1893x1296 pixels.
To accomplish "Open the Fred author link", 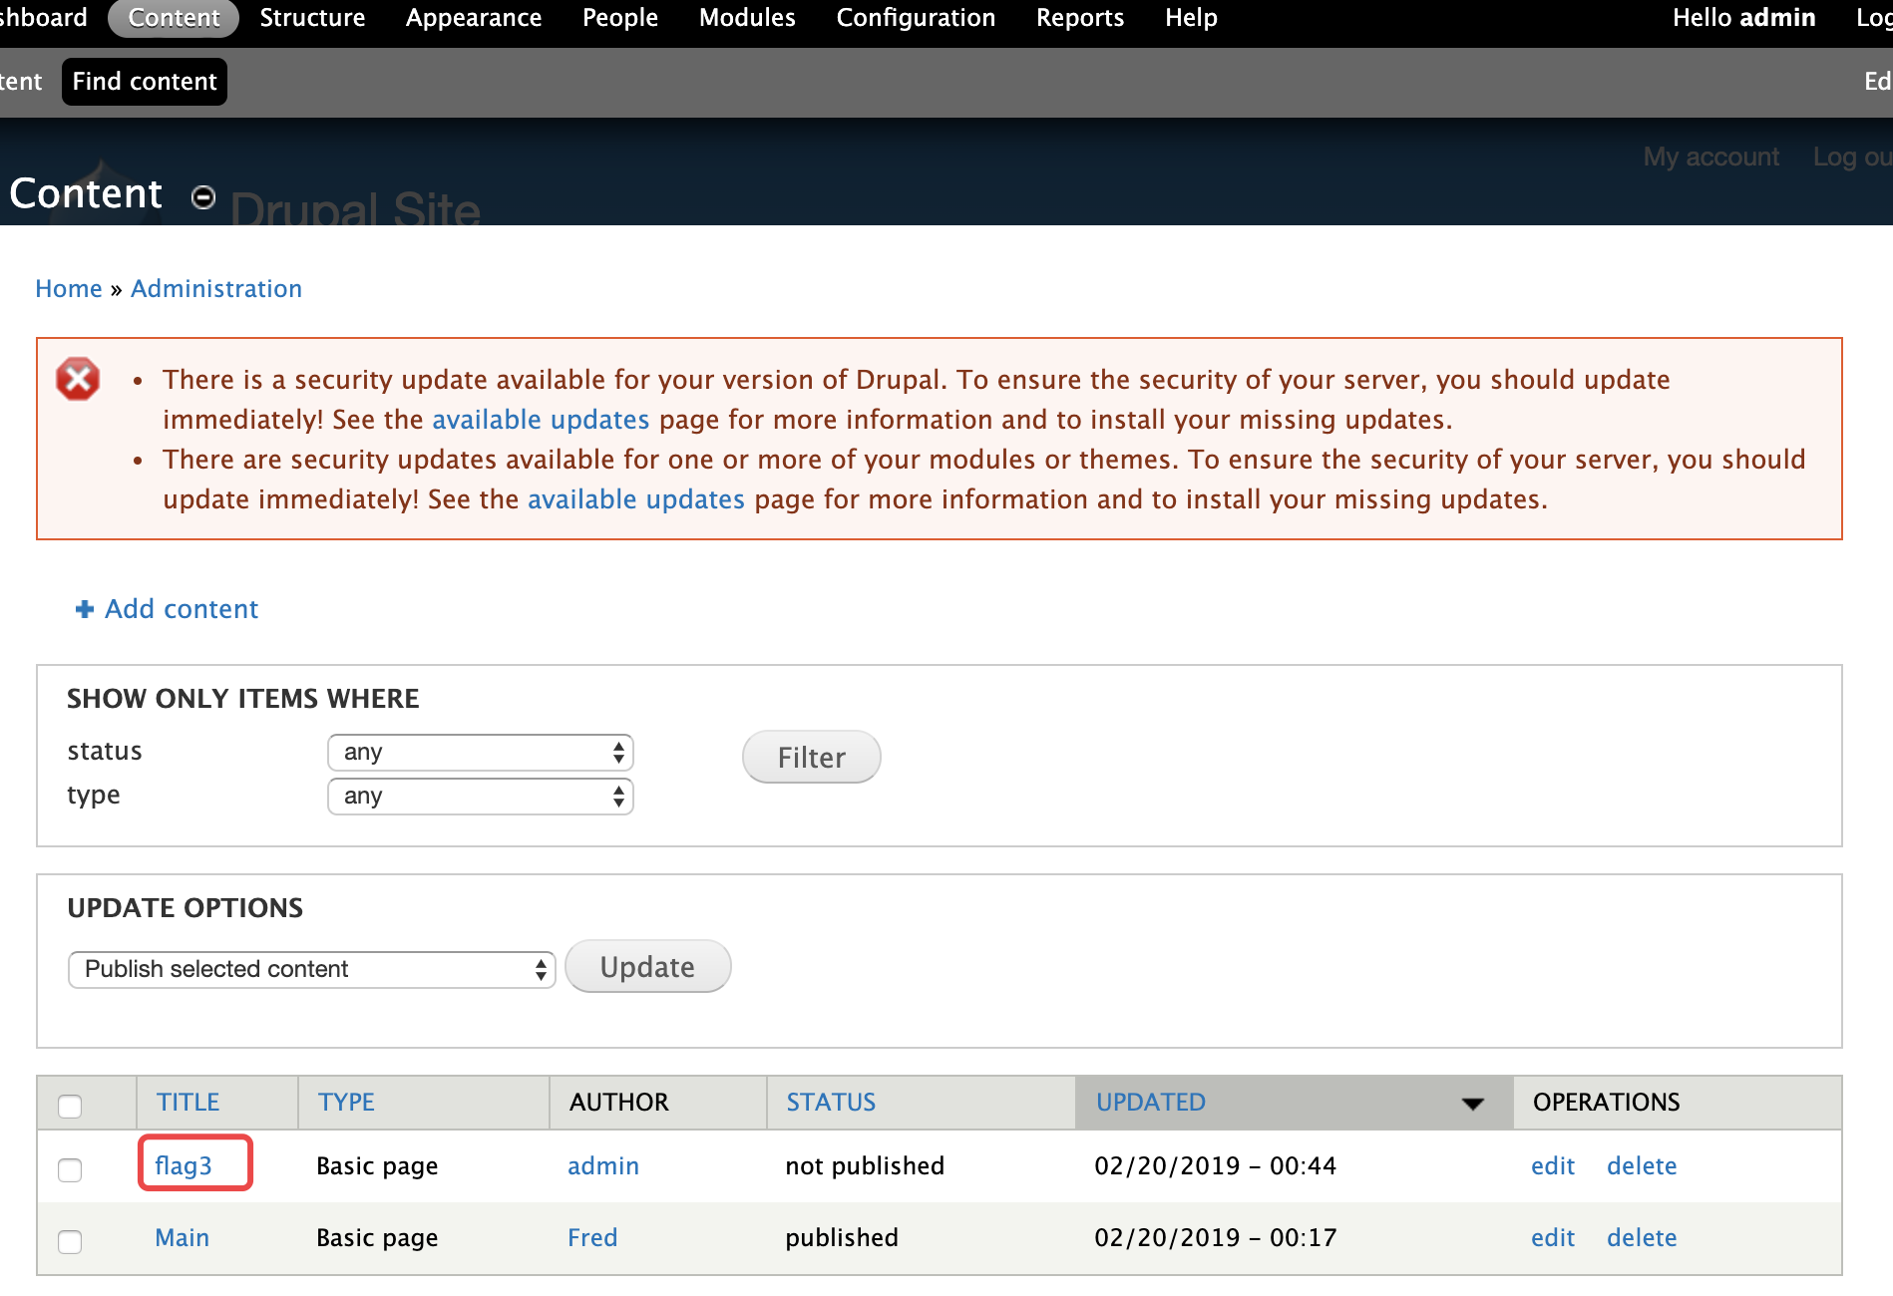I will click(592, 1238).
